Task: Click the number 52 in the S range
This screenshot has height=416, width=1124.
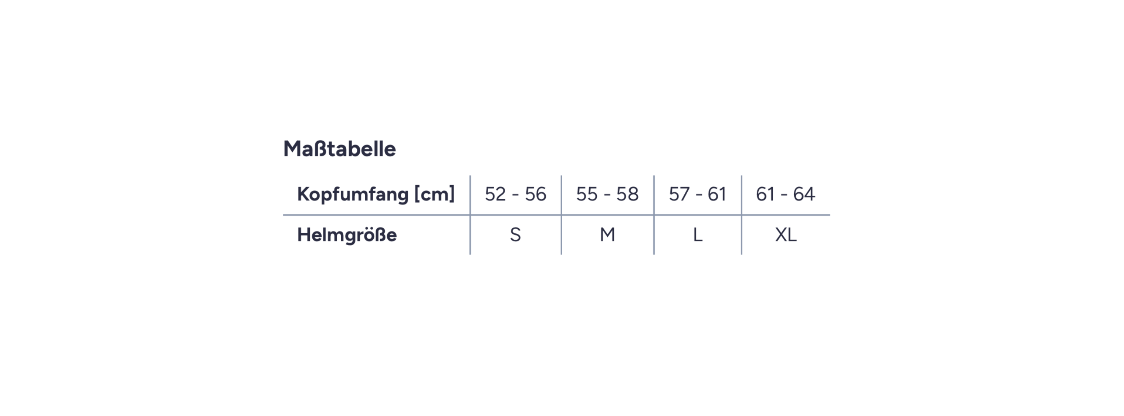Action: (x=495, y=194)
